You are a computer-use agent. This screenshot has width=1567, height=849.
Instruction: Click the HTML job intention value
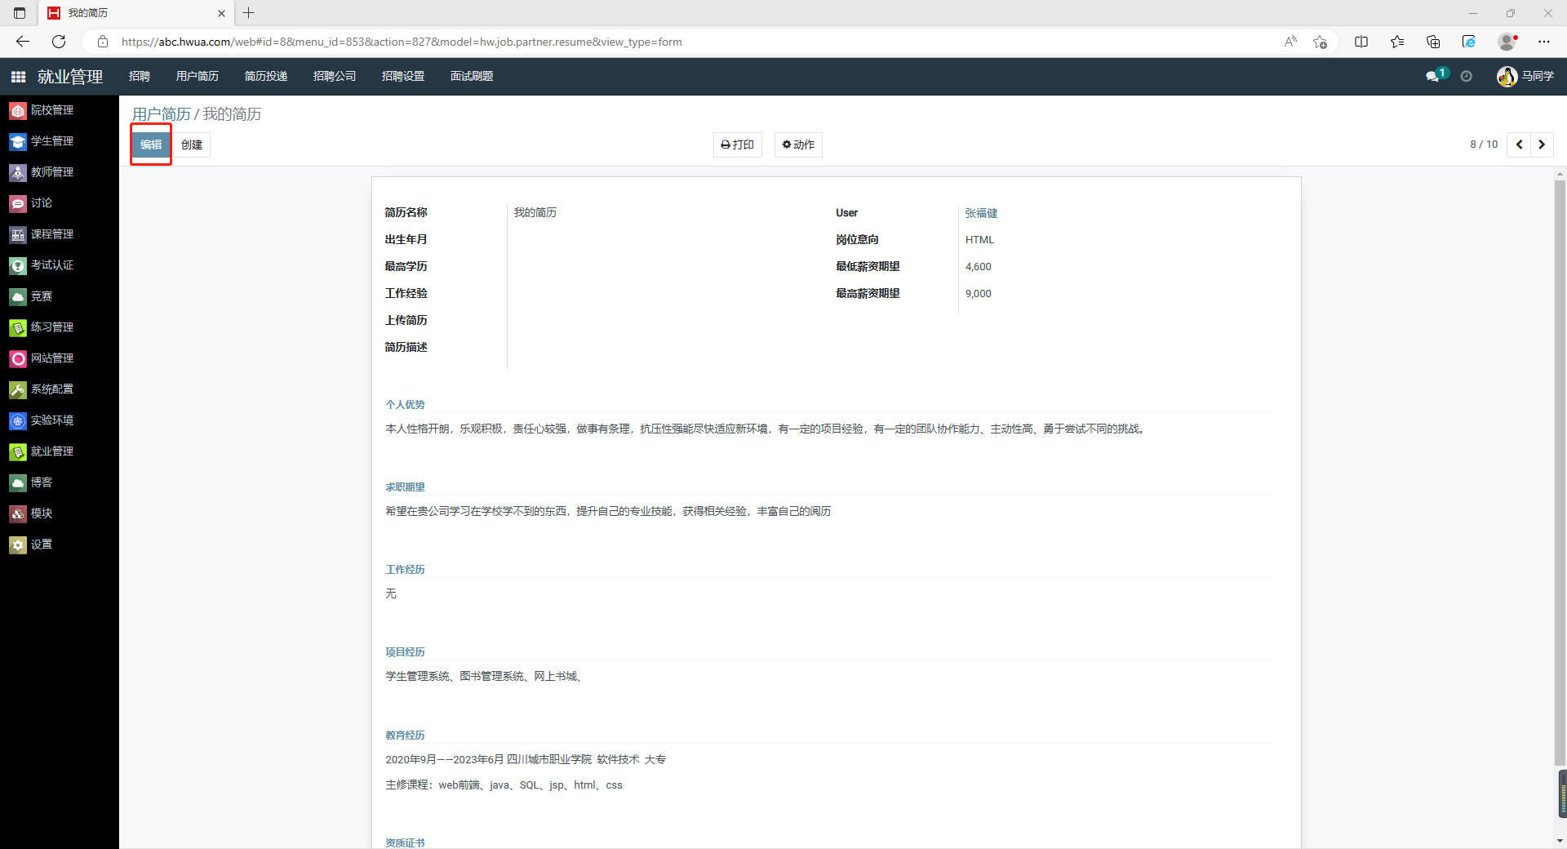point(979,240)
